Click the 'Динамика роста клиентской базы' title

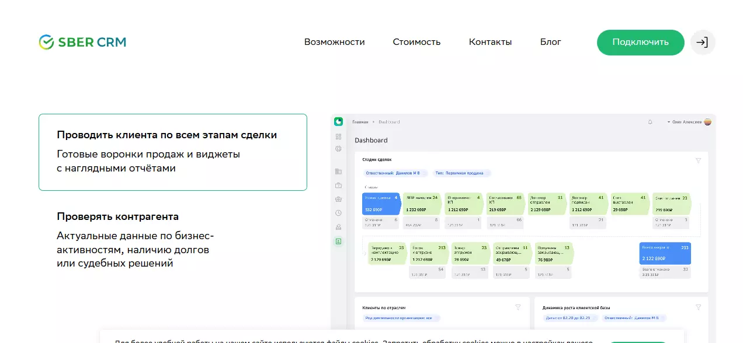click(x=577, y=307)
